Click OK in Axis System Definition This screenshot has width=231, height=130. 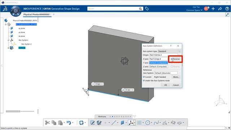(x=166, y=85)
